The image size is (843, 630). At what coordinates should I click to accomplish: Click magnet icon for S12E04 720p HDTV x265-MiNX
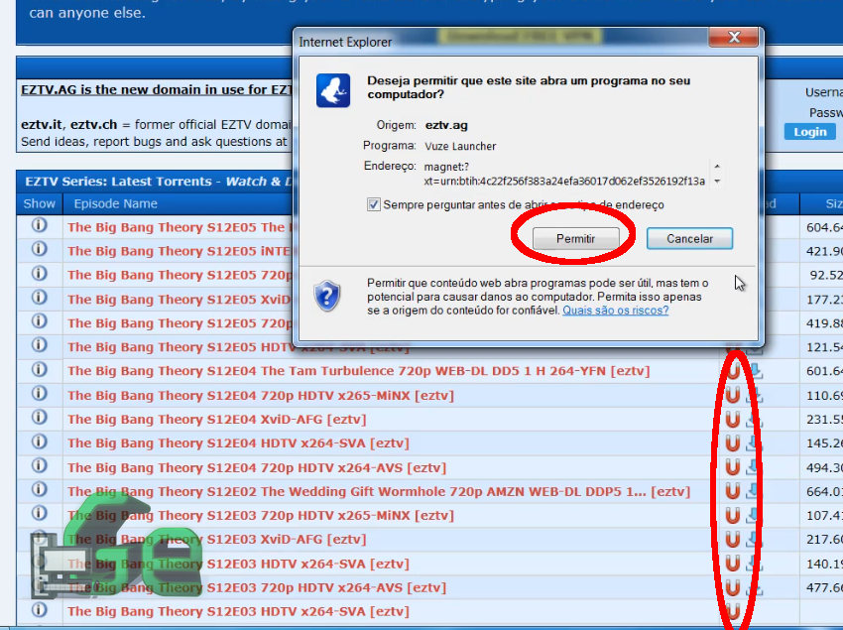[733, 395]
